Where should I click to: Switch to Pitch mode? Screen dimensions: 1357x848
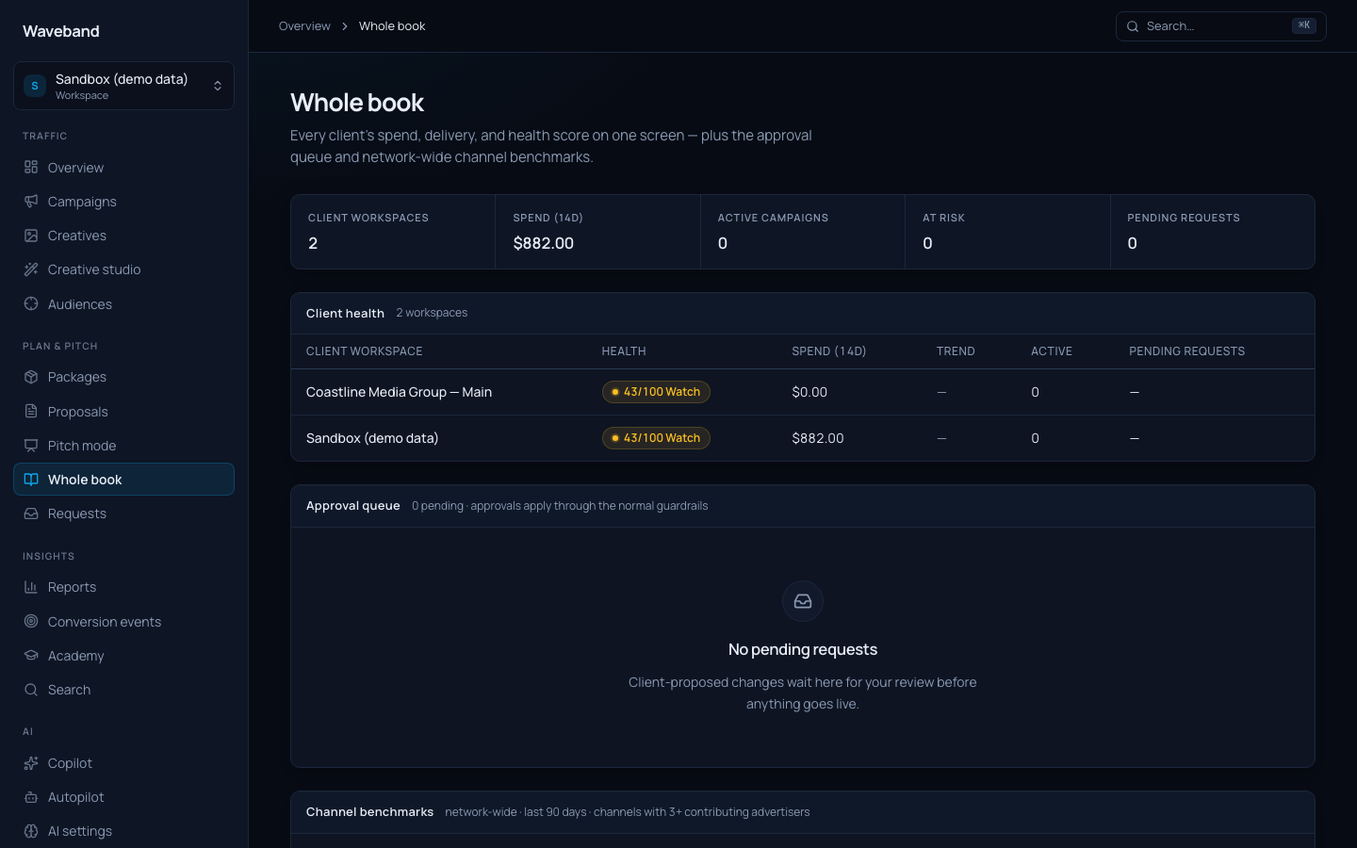tap(123, 446)
